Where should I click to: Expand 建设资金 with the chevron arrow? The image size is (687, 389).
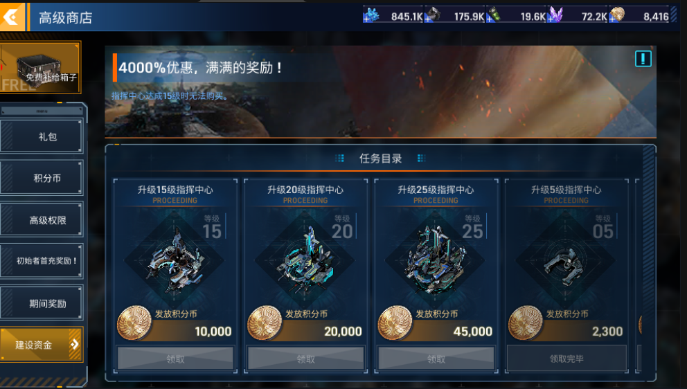pos(75,344)
